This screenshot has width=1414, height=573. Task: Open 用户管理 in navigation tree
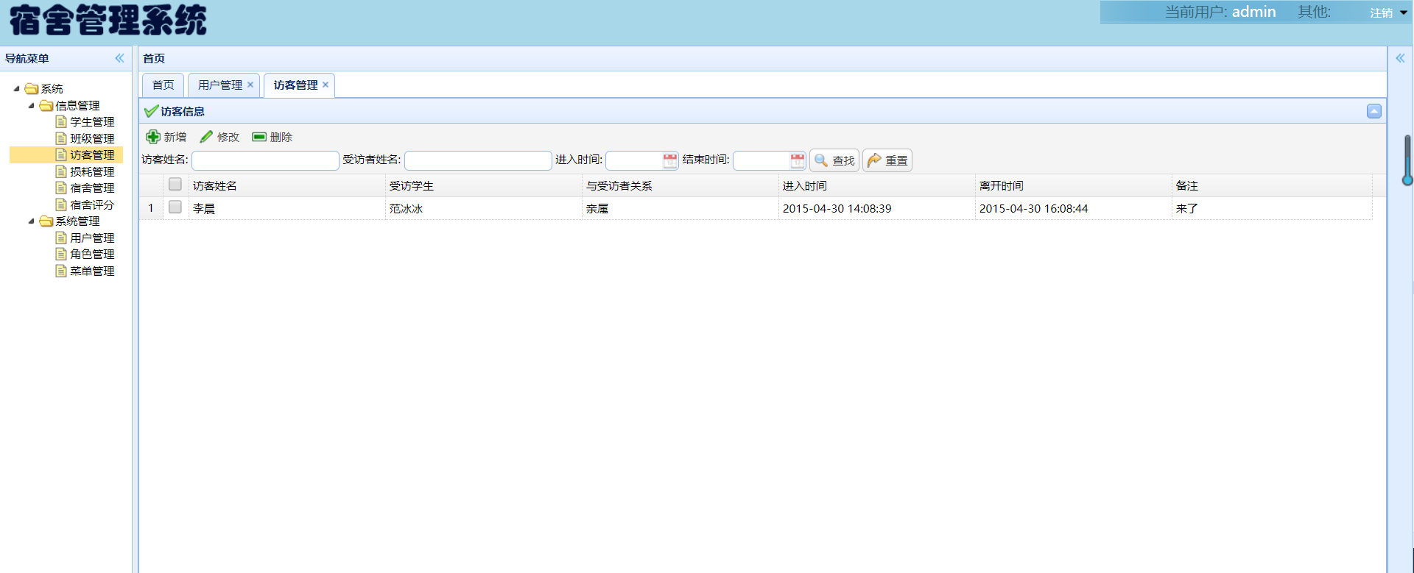92,238
